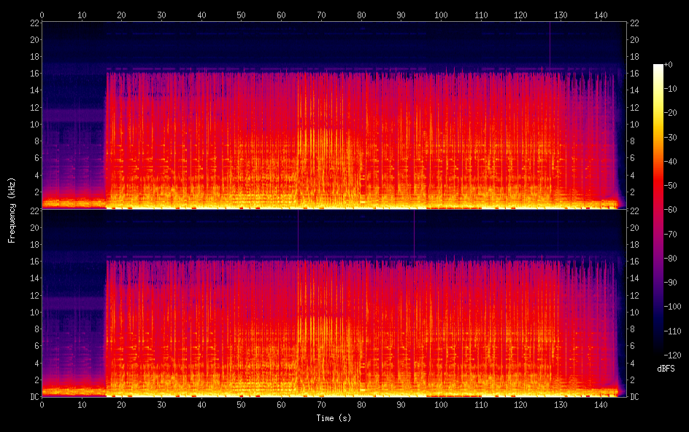The width and height of the screenshot is (689, 432).
Task: Click the 'Time (s)' axis label
Action: (334, 418)
